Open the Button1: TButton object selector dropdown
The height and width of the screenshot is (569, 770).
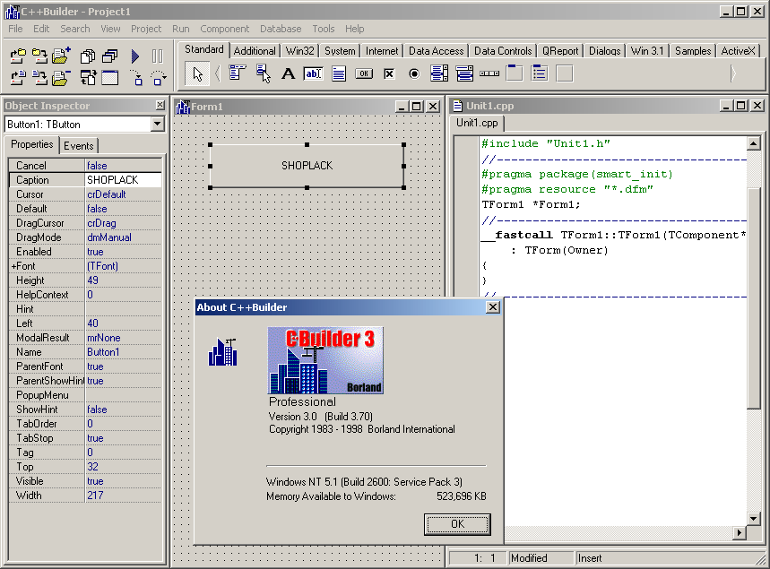tap(158, 125)
